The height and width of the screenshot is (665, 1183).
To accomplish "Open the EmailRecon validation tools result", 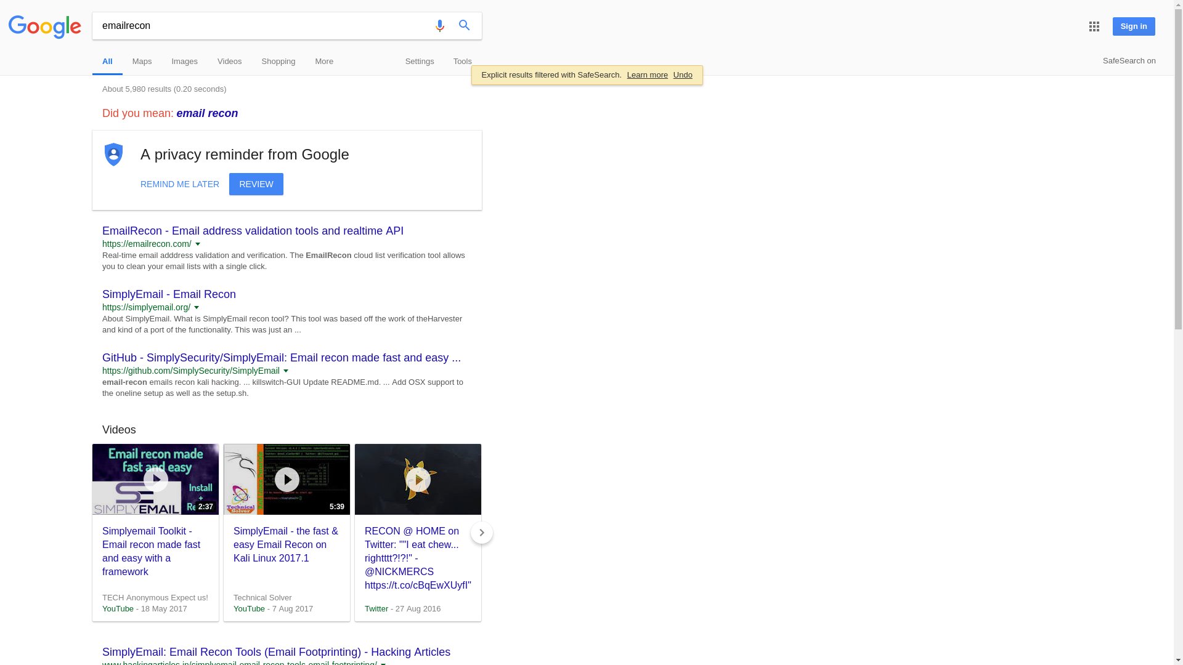I will (x=253, y=231).
